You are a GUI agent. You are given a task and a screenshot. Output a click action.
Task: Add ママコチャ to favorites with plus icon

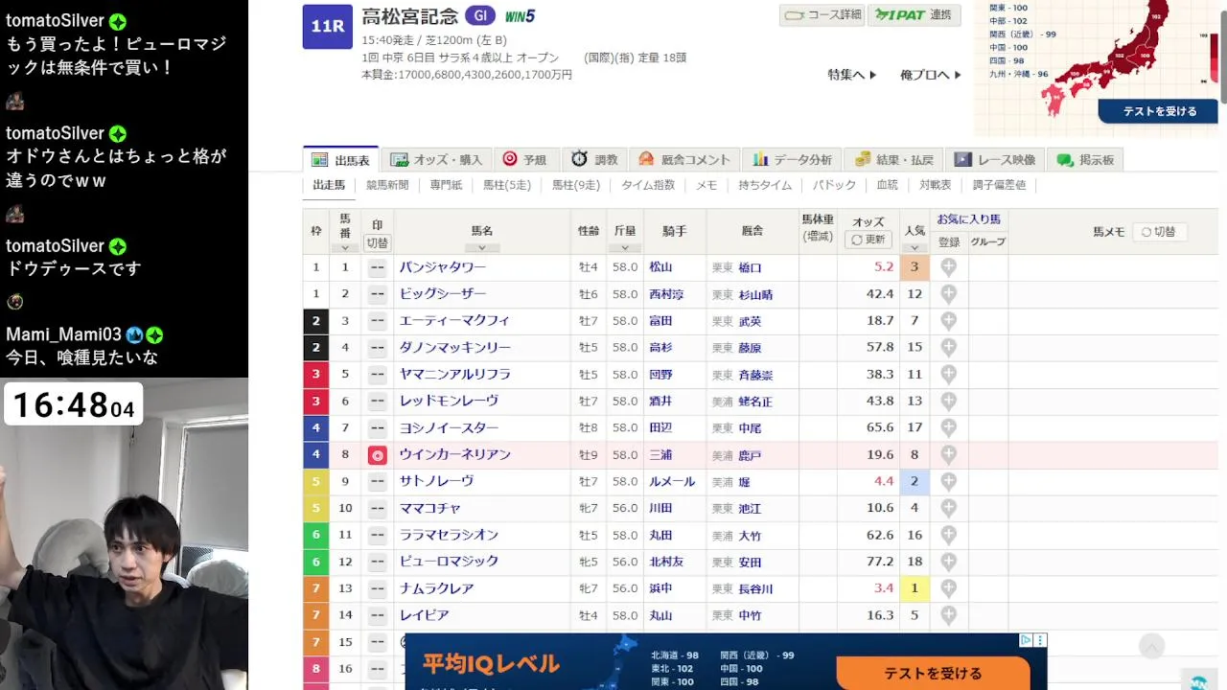pyautogui.click(x=948, y=509)
